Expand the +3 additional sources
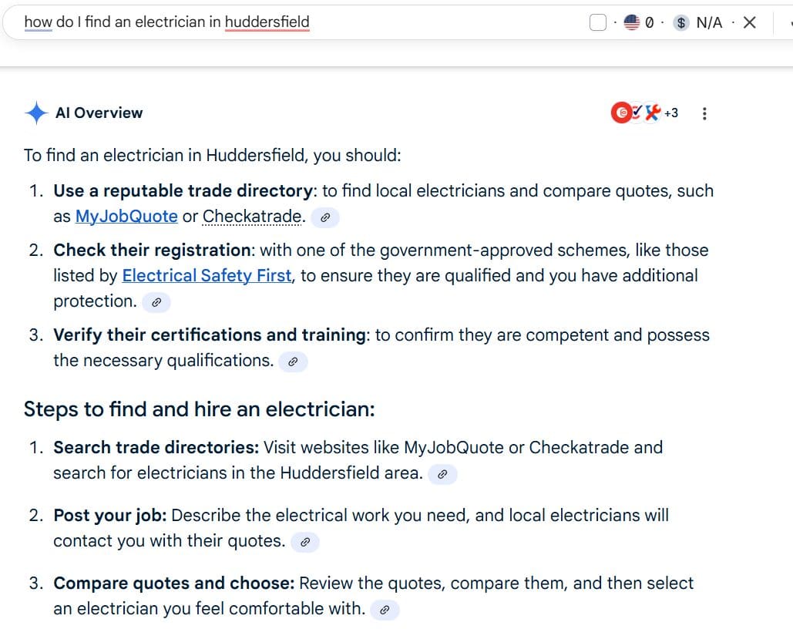The height and width of the screenshot is (629, 793). pos(671,113)
